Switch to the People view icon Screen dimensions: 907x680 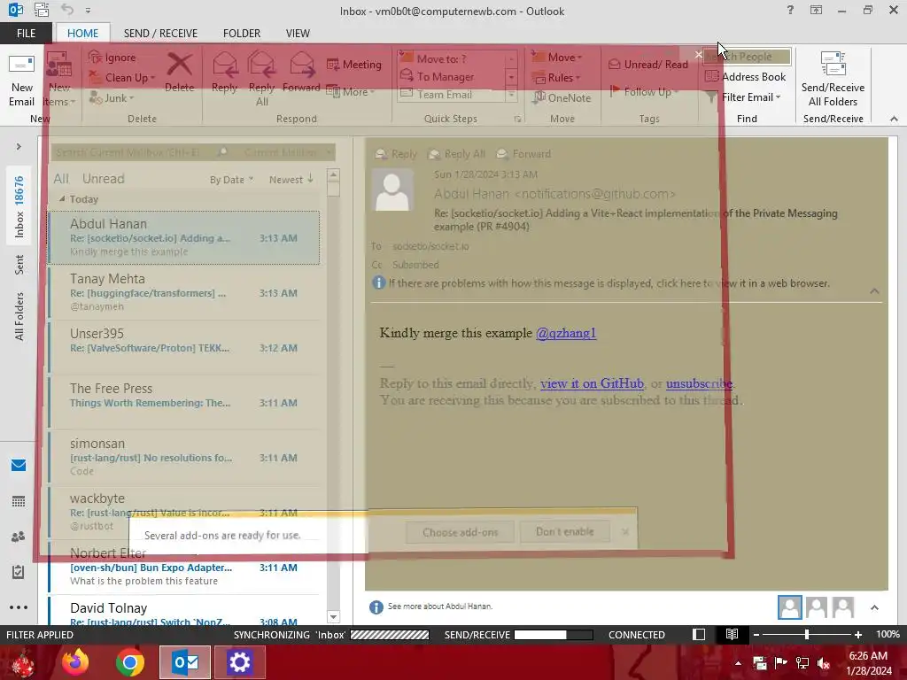(x=19, y=537)
